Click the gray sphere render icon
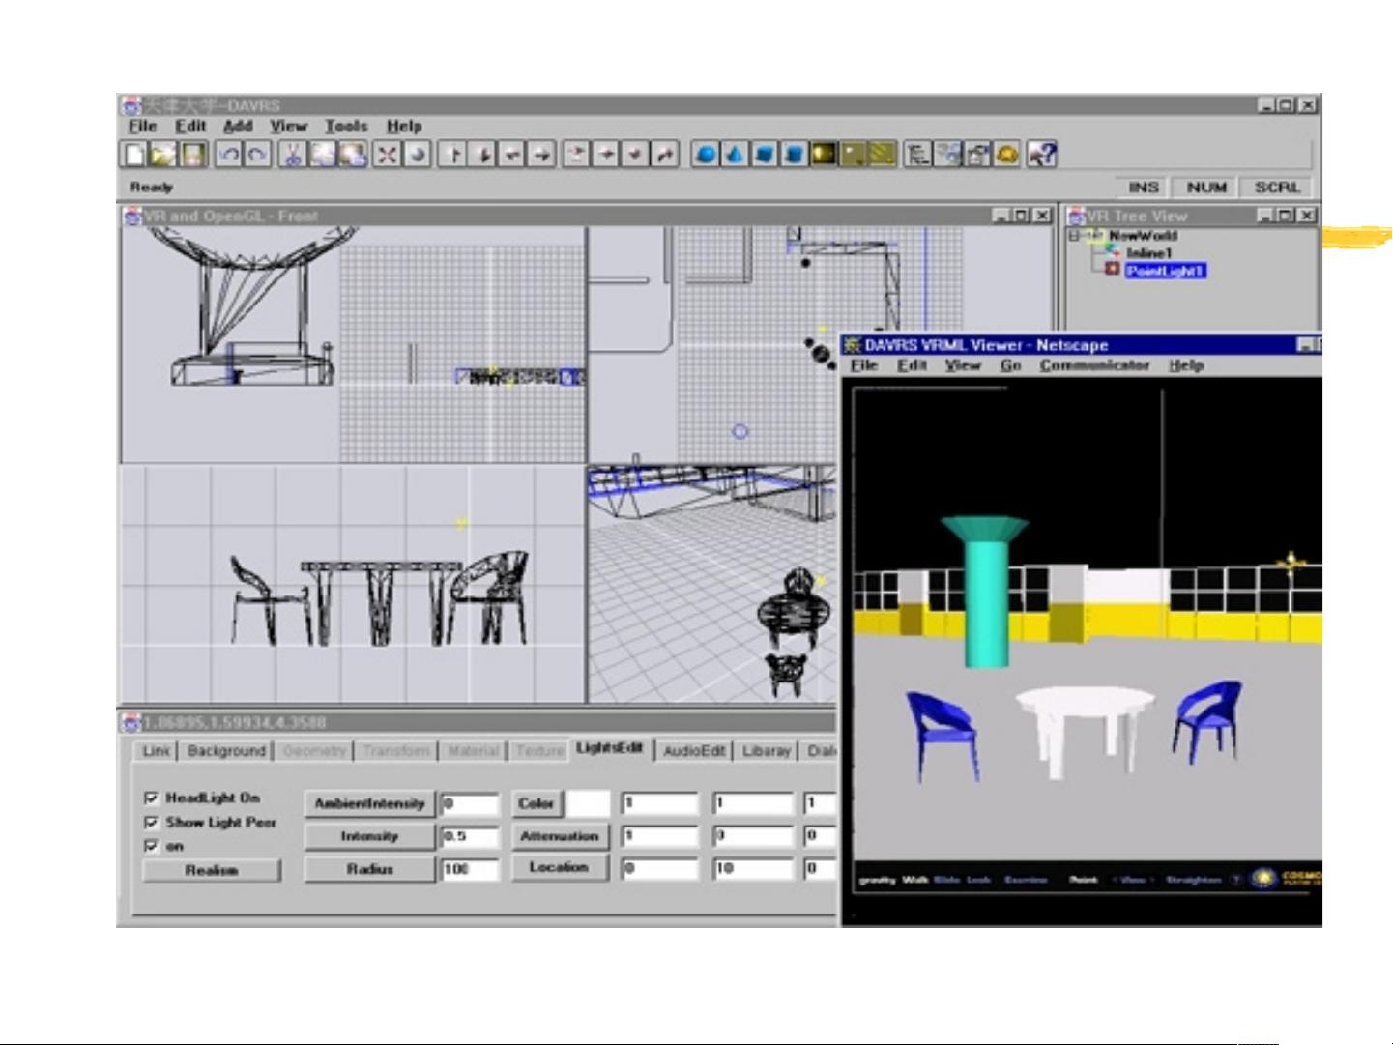1393x1045 pixels. tap(417, 154)
